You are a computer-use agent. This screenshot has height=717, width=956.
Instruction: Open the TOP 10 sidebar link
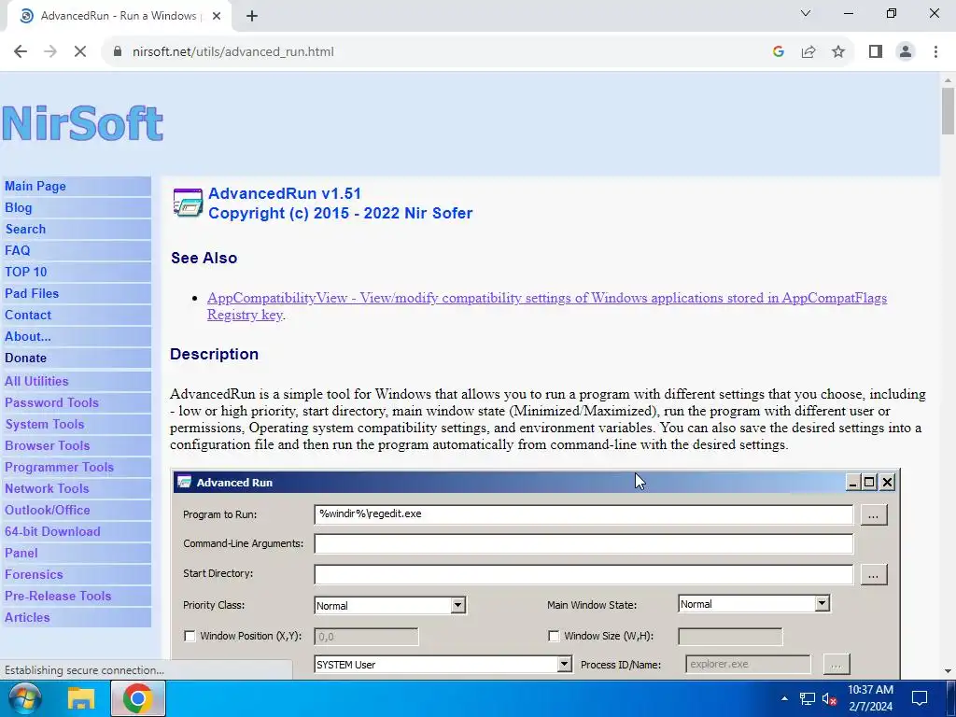pyautogui.click(x=25, y=272)
